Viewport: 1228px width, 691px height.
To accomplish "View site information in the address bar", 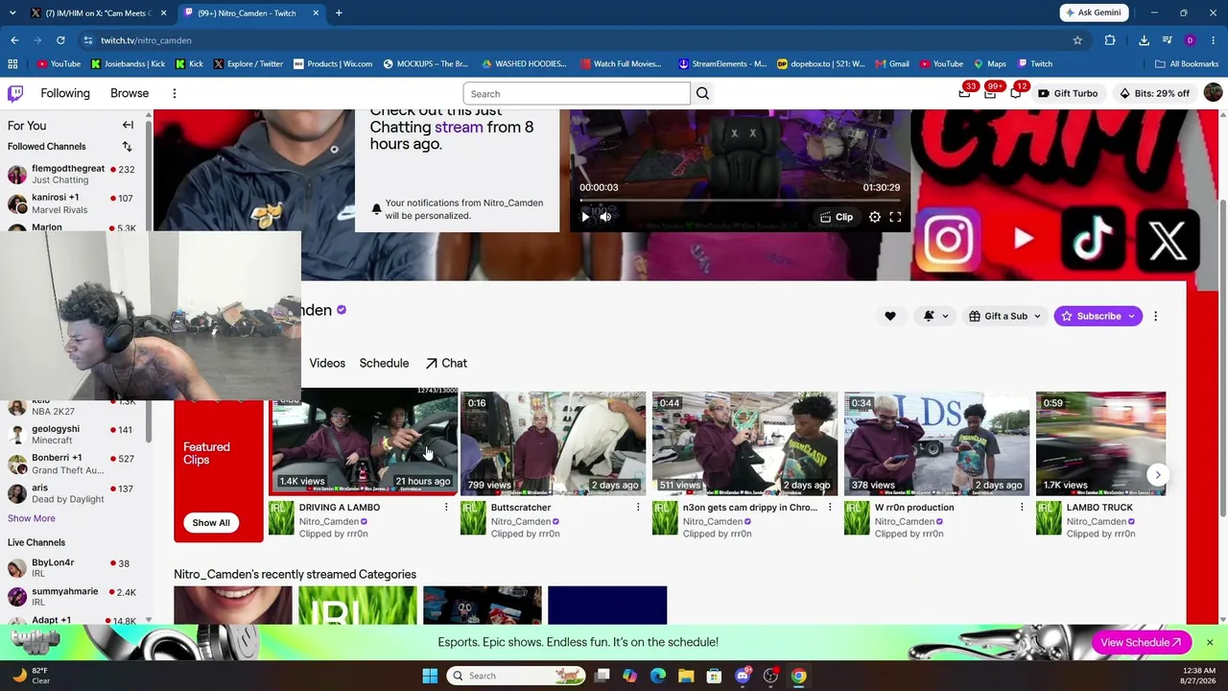I will tap(88, 40).
